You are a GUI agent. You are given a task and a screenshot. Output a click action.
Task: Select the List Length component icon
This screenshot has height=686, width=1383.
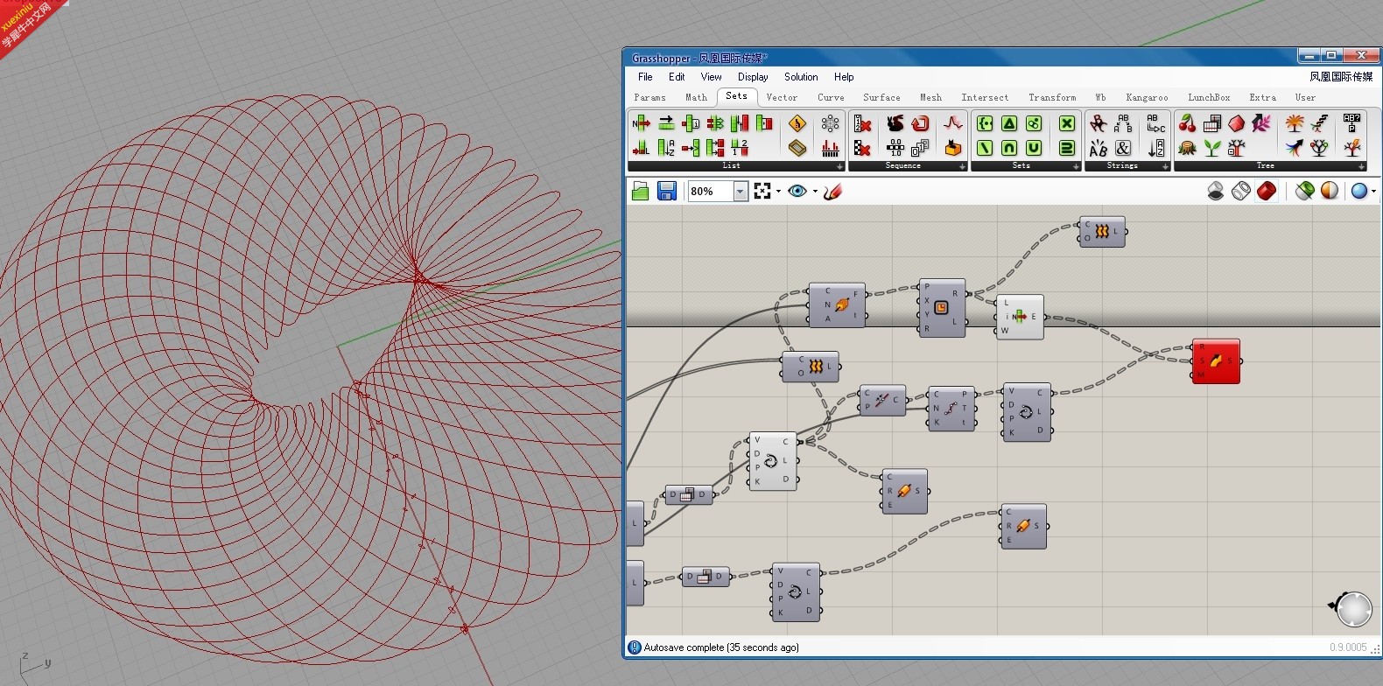pos(642,148)
